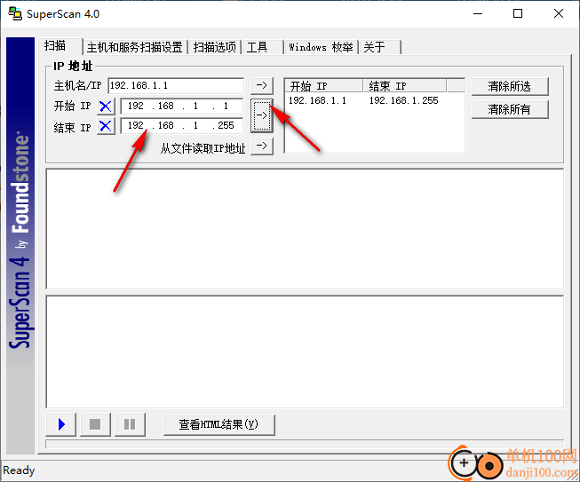Close the SuperScan 4.0 window
580x482 pixels.
tap(559, 13)
